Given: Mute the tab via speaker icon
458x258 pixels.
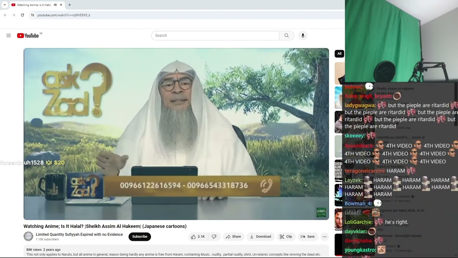Looking at the screenshot, I should coord(55,5).
